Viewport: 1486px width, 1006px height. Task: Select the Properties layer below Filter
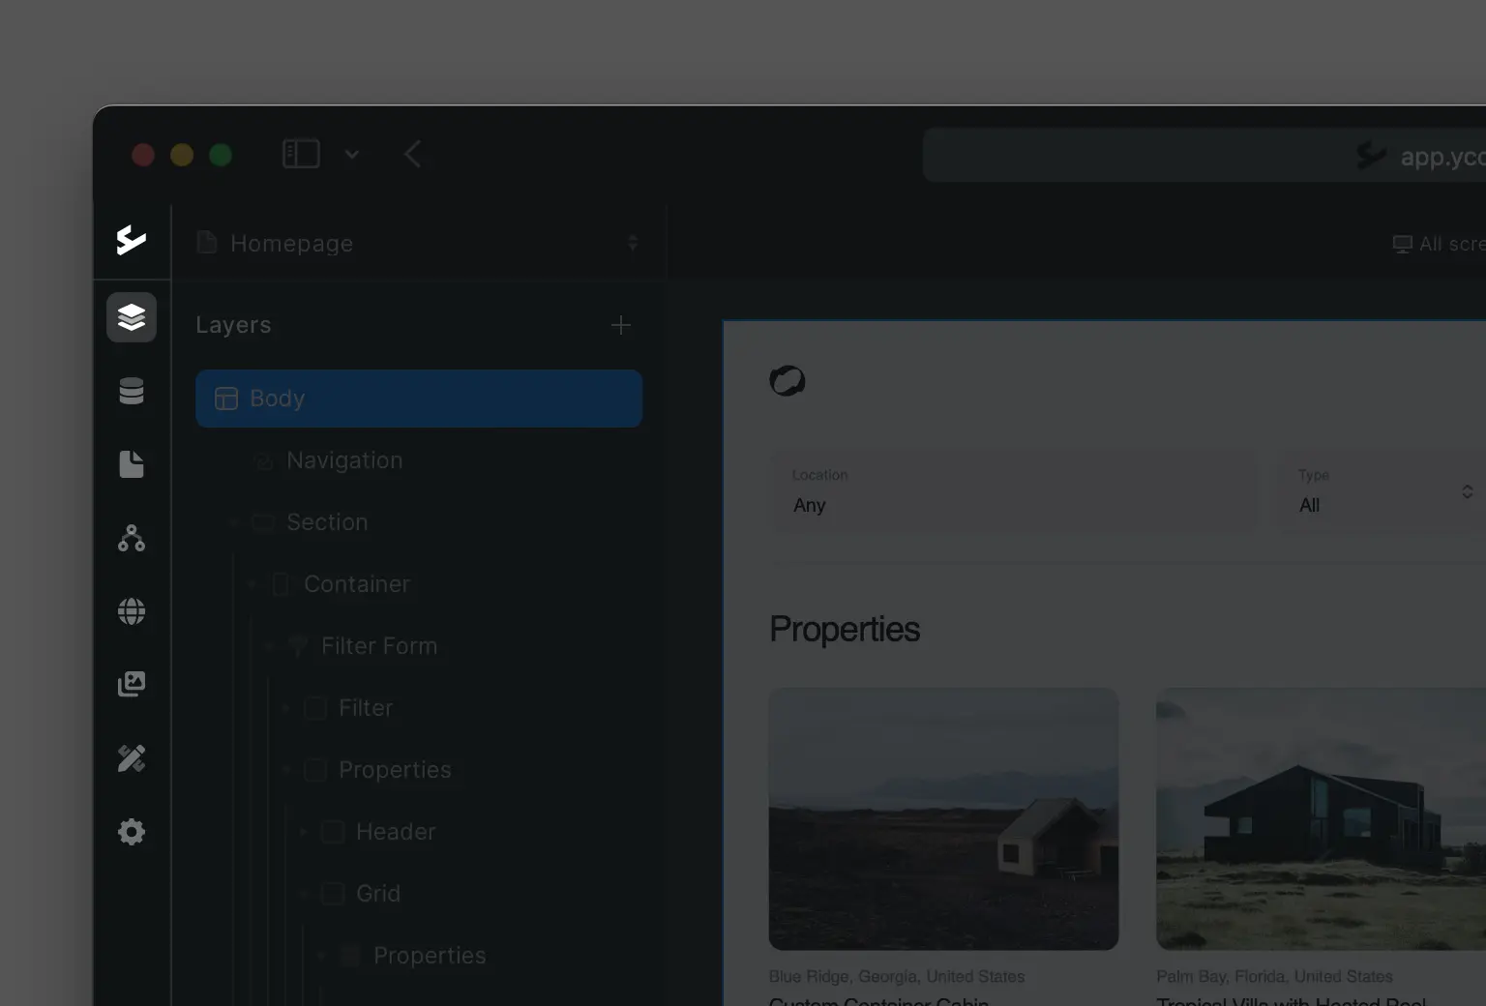(x=419, y=770)
